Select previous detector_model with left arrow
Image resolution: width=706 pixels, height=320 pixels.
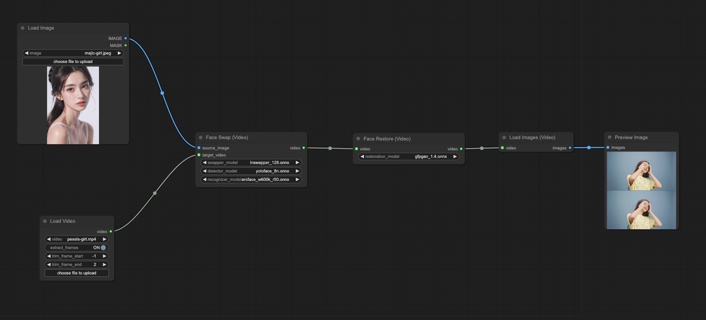(205, 171)
